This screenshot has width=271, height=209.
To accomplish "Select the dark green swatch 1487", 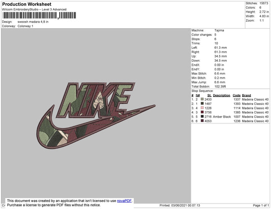I will [x=202, y=104].
